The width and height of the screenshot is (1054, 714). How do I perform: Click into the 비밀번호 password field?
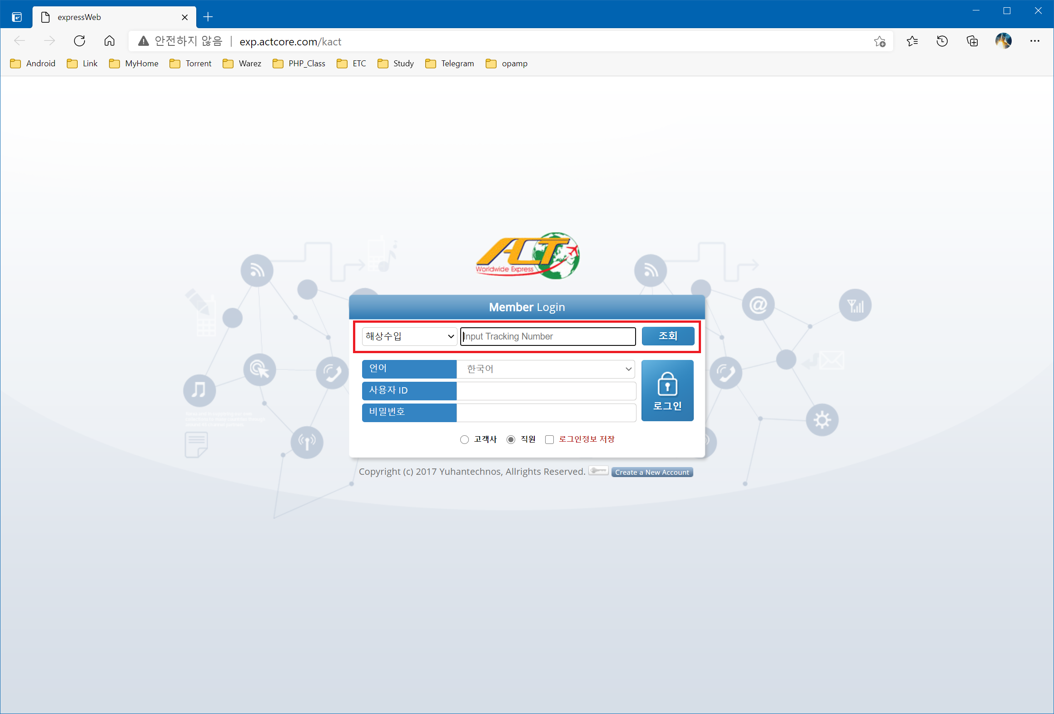click(546, 413)
